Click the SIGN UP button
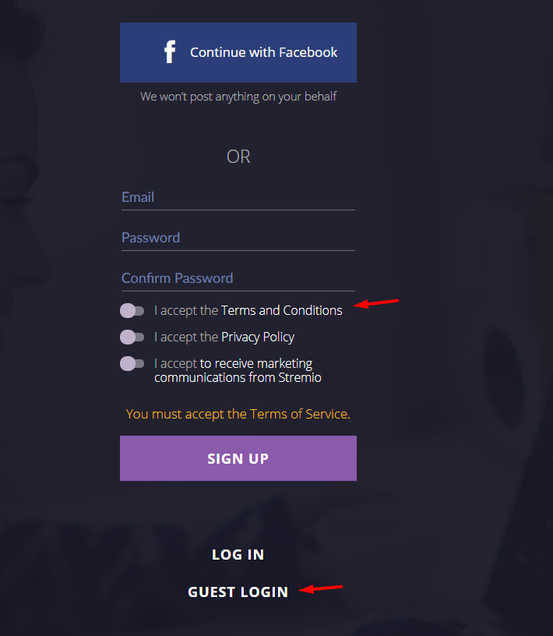The height and width of the screenshot is (636, 553). coord(238,458)
